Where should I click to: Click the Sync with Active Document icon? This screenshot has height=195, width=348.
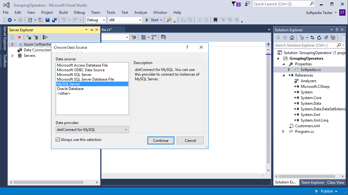tap(312, 37)
